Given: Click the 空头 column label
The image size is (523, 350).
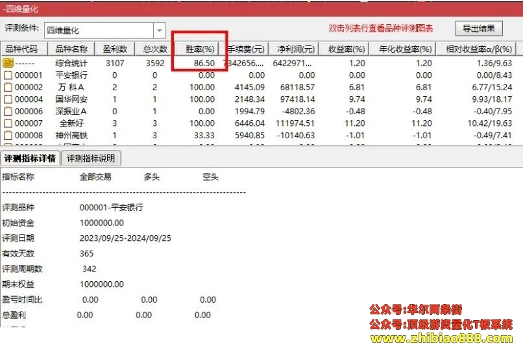Looking at the screenshot, I should (210, 177).
